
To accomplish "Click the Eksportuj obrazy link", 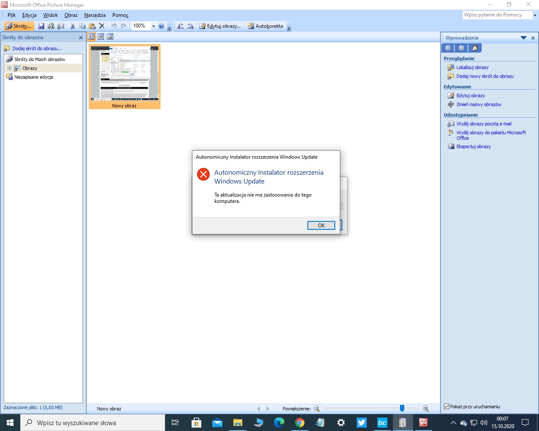I will tap(473, 146).
